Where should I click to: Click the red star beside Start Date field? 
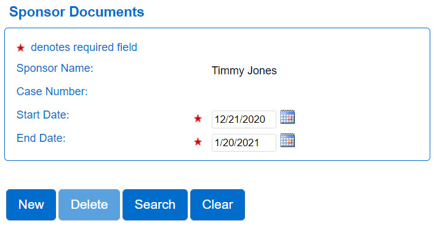coord(198,119)
